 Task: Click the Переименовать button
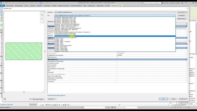point(182,19)
